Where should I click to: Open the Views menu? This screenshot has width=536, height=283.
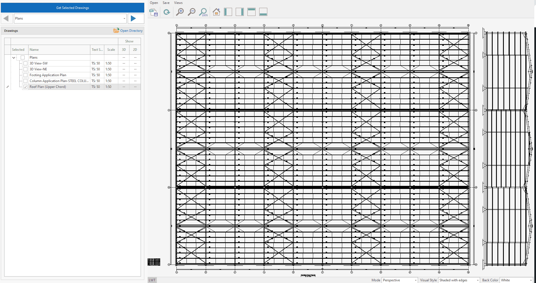tap(178, 3)
